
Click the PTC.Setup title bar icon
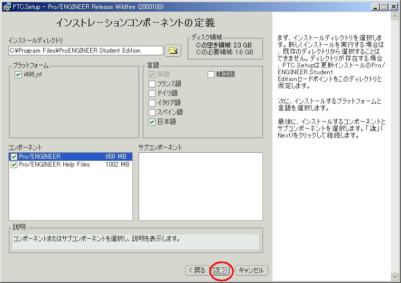7,7
